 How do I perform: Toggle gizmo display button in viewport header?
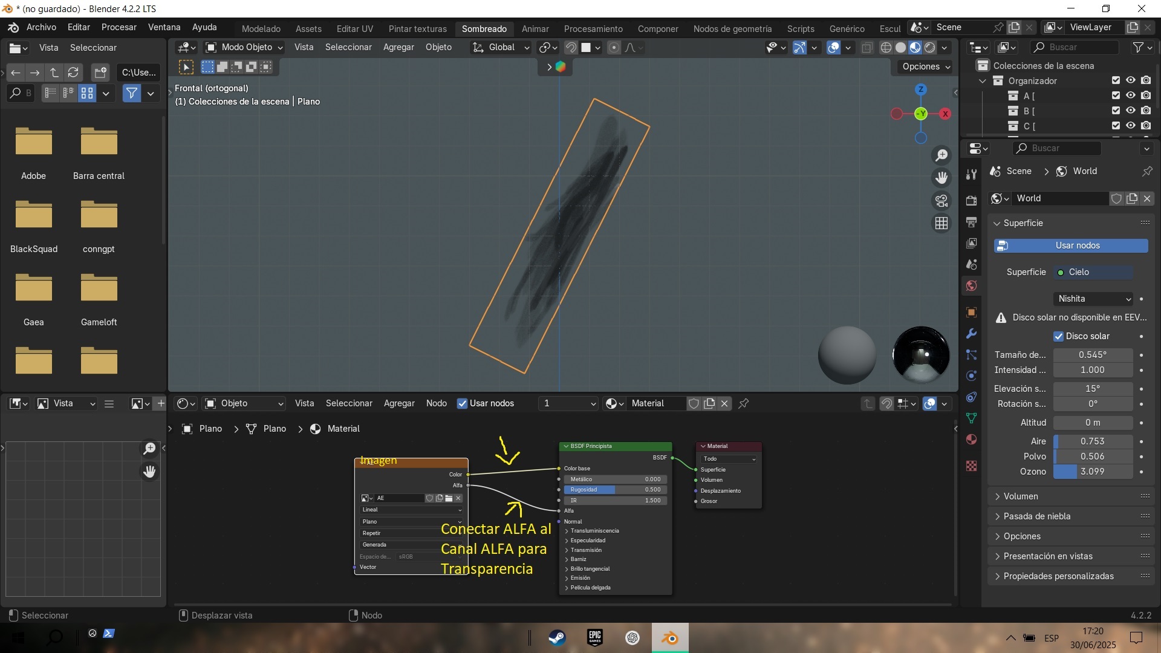coord(799,47)
